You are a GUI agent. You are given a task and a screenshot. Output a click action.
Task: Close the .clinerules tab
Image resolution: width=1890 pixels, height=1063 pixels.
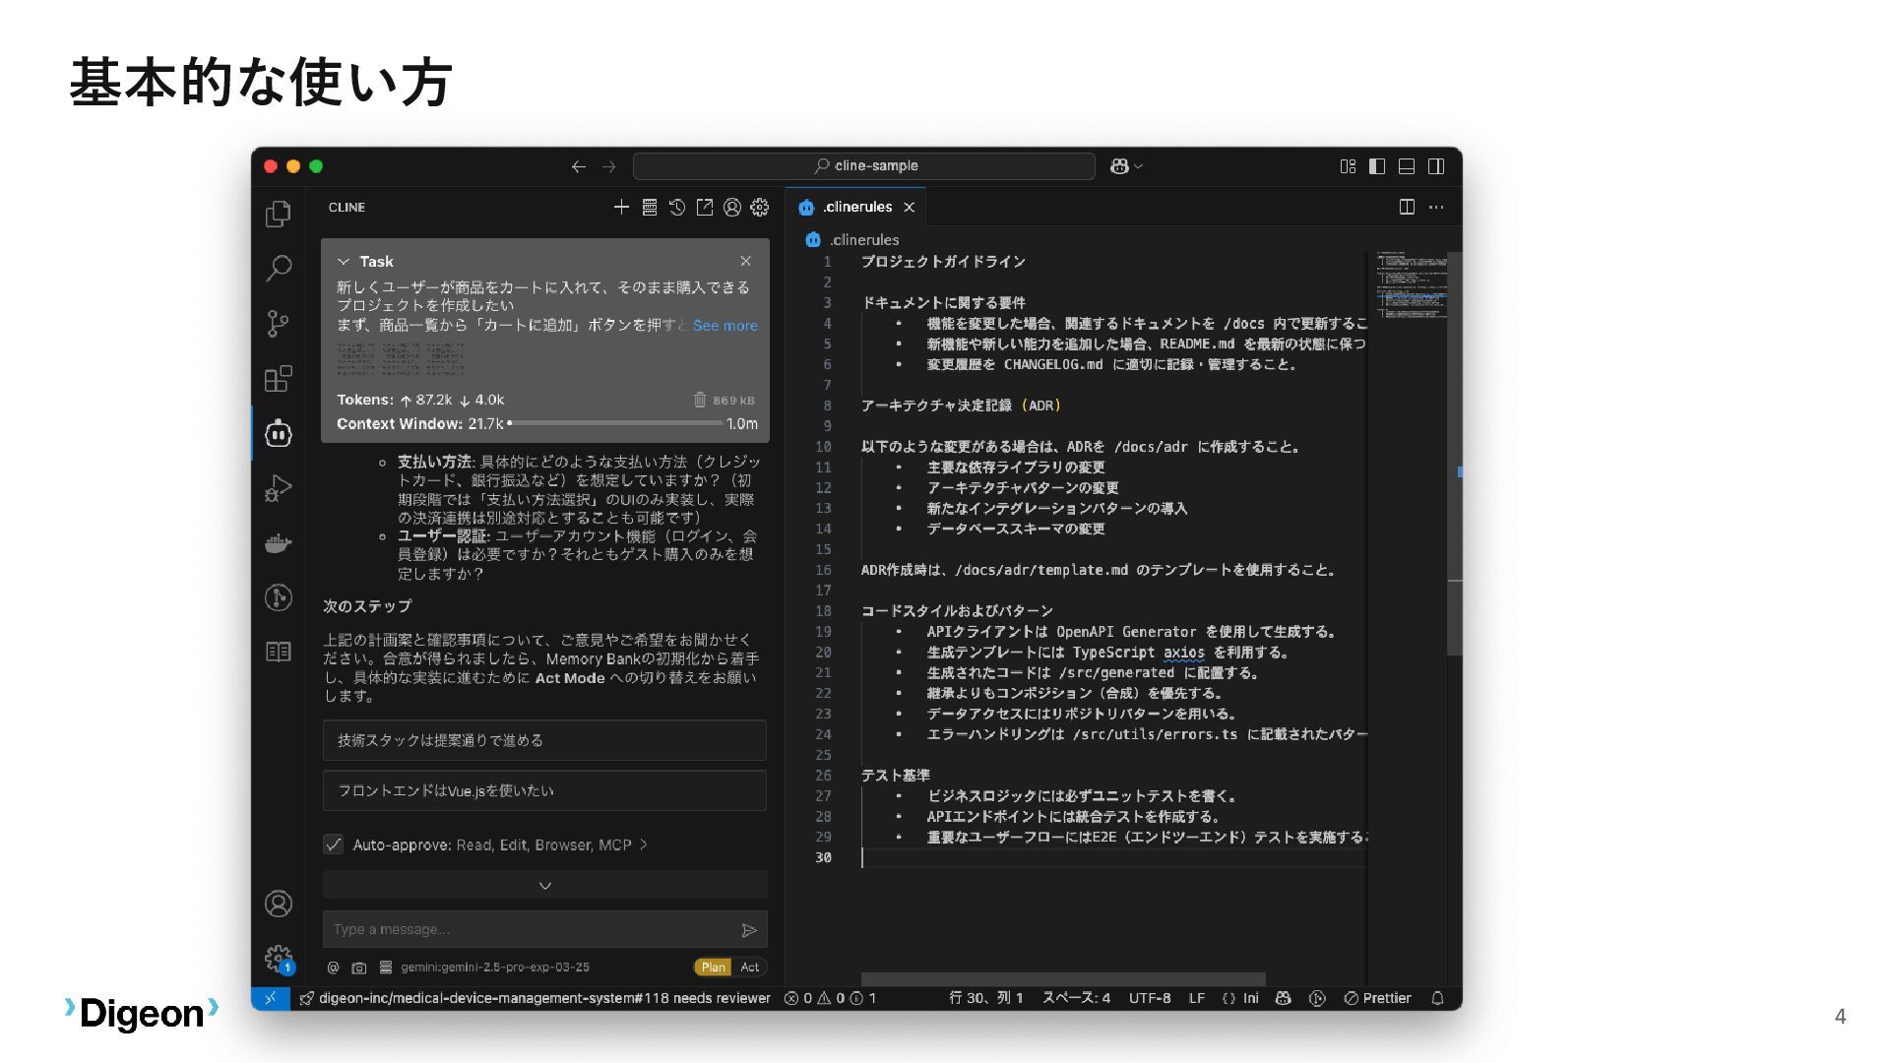tap(910, 207)
